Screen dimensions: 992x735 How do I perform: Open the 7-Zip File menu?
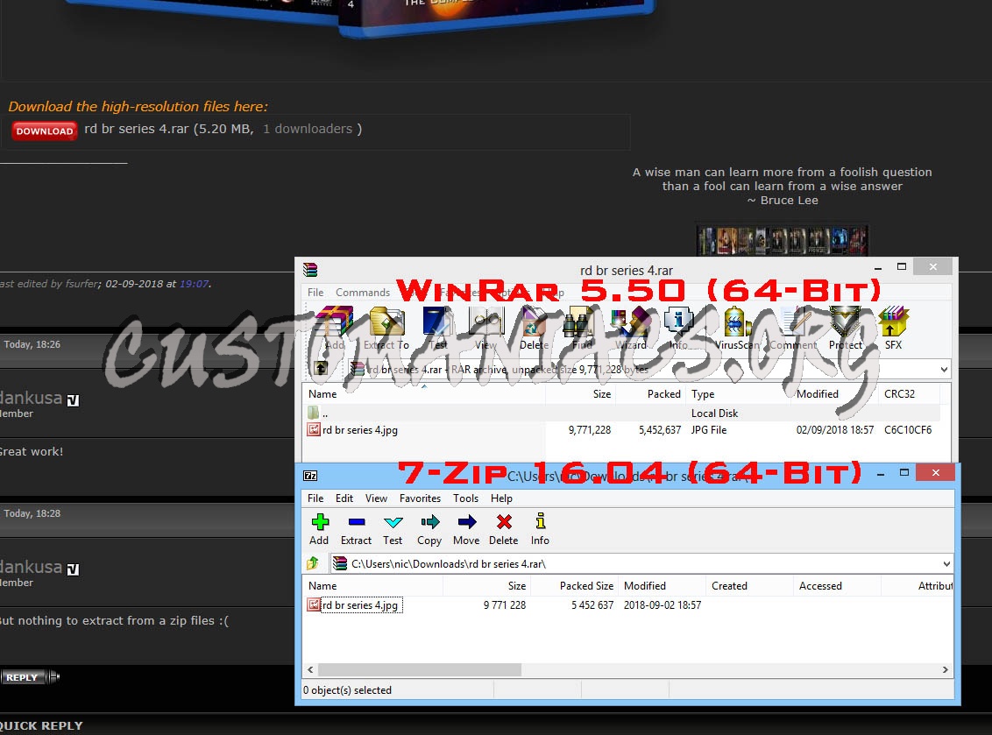point(315,498)
